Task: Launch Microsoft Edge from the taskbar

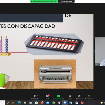Action: (x=19, y=103)
